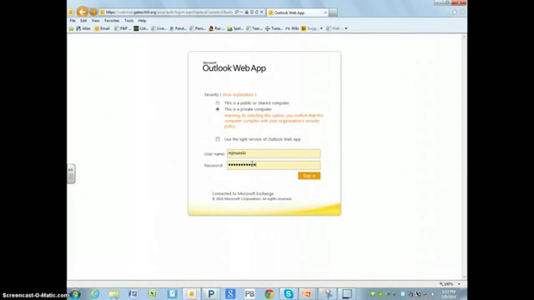Open File Explorer folder icon in taskbar
Viewport: 534px width, 300px height.
pos(114,294)
